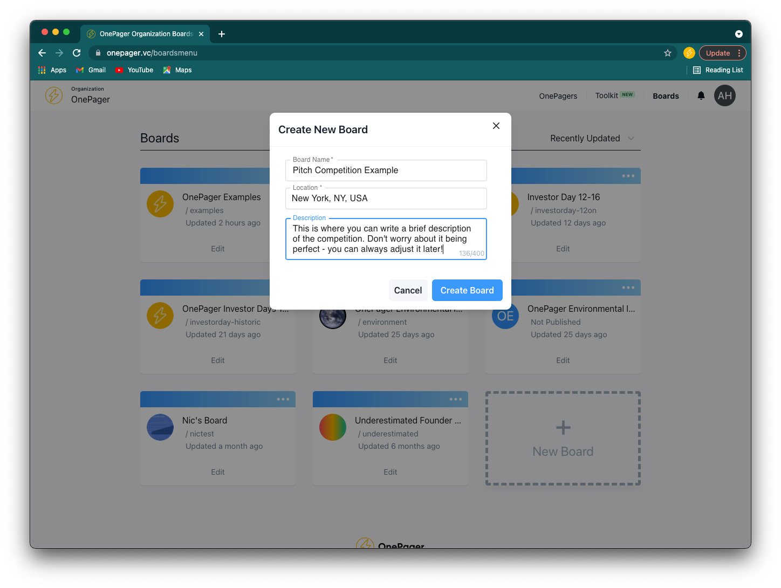Click into the Location field
781x588 pixels.
(x=386, y=199)
